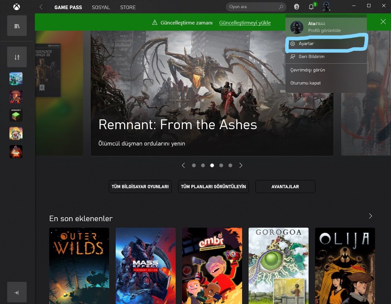Viewport: 391px width, 304px height.
Task: Click the search magnifier icon
Action: (x=281, y=7)
